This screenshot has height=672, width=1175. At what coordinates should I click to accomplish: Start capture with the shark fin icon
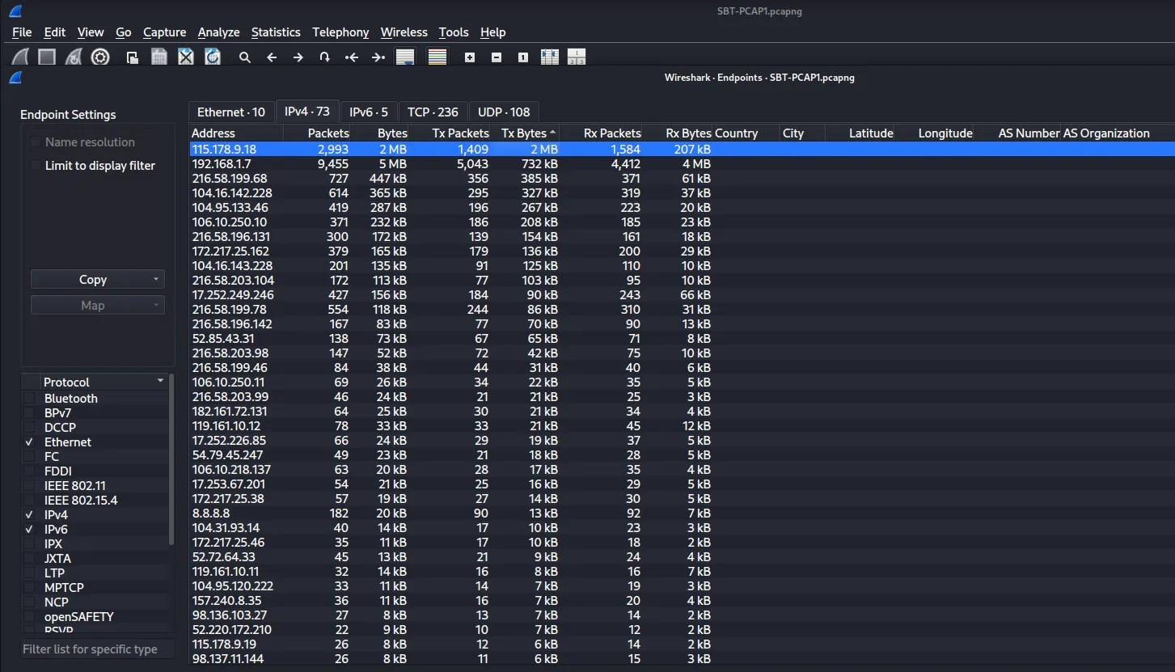20,57
